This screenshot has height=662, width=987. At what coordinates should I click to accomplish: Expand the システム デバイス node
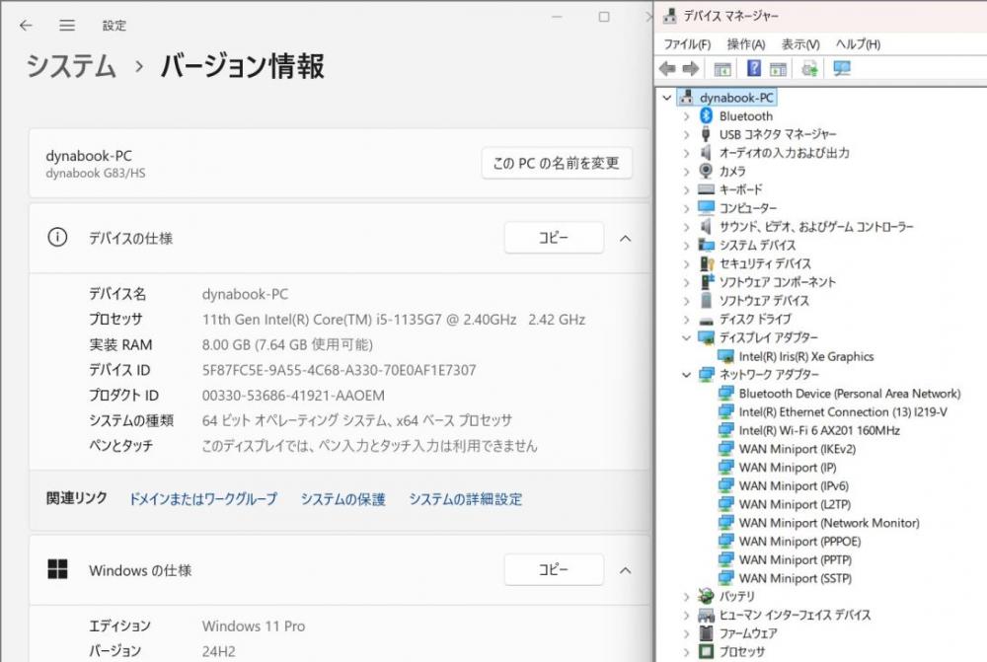687,246
